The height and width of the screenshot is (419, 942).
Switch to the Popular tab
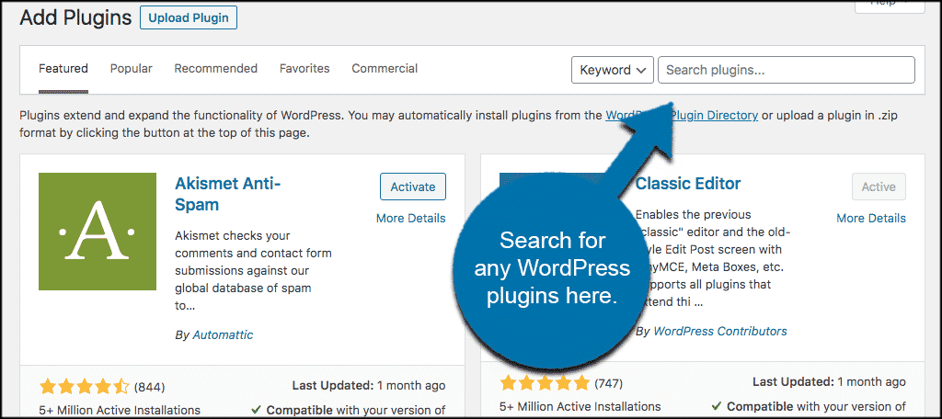coord(131,68)
